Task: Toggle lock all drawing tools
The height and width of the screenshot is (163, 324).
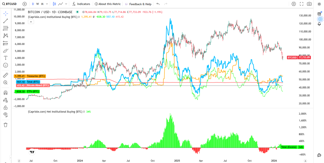Action: (5, 107)
